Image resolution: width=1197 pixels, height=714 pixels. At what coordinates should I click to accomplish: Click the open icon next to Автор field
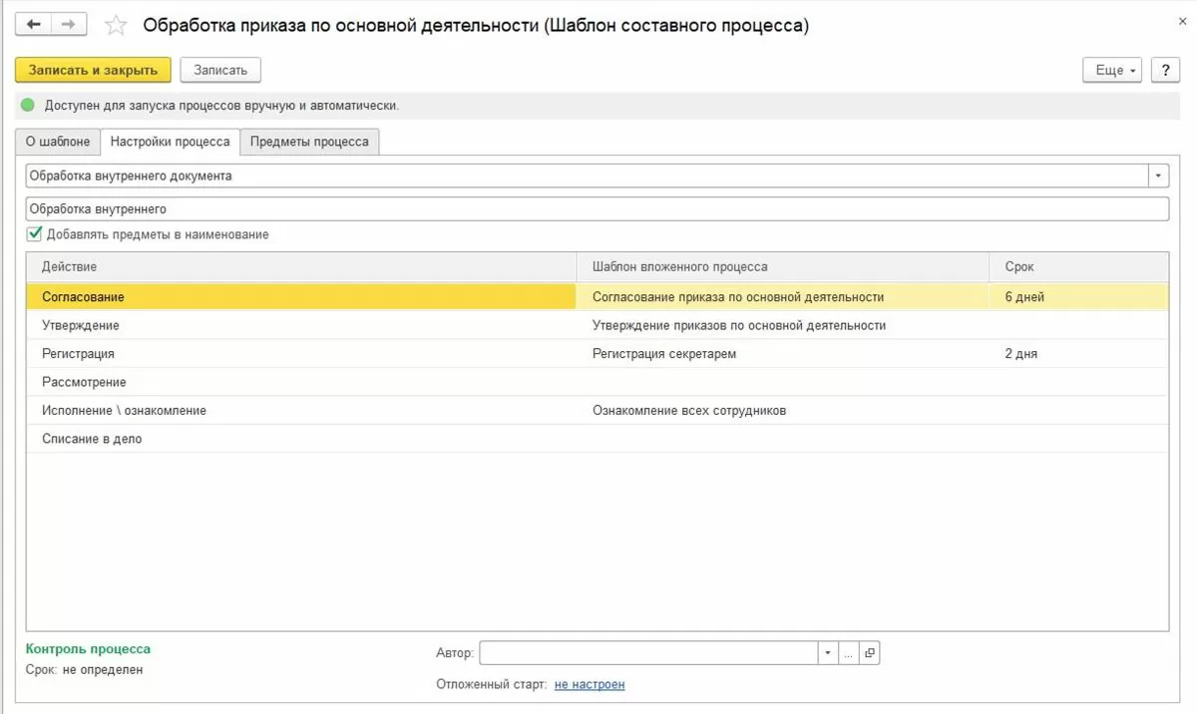pyautogui.click(x=870, y=653)
